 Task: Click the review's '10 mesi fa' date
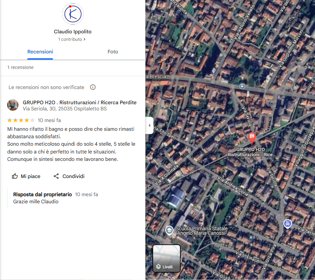(x=49, y=120)
